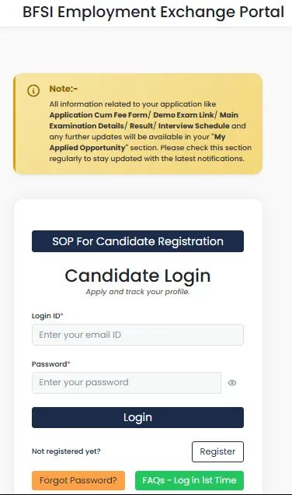
Task: Click the 'My Applied Opportunity' bold text
Action: pyautogui.click(x=137, y=142)
